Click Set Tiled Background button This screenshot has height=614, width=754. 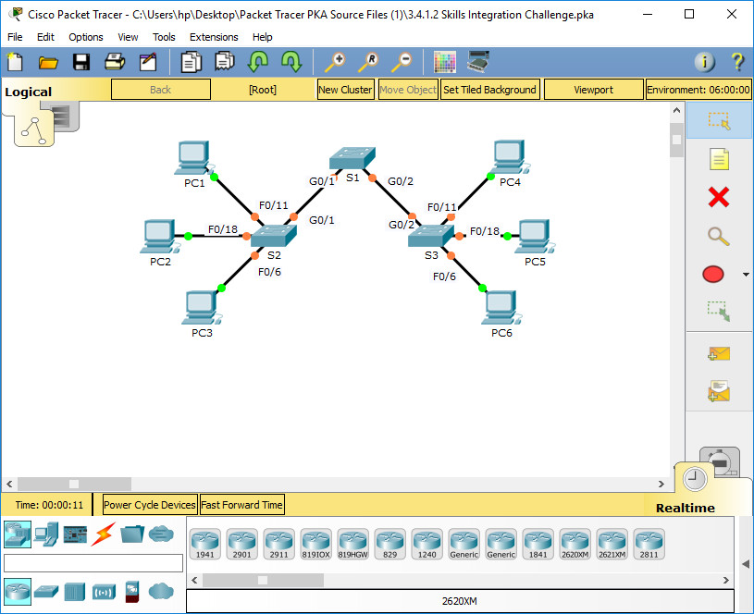489,90
